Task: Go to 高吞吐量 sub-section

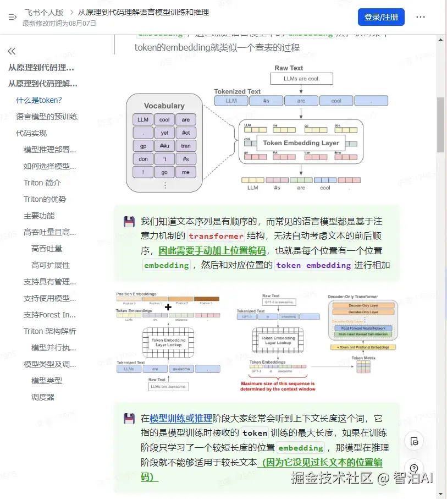Action: point(47,249)
